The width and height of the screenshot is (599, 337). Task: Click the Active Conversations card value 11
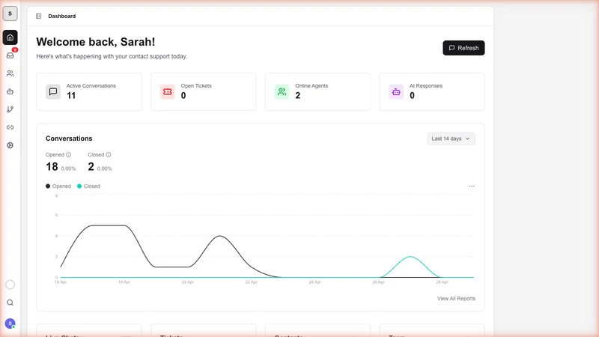71,96
